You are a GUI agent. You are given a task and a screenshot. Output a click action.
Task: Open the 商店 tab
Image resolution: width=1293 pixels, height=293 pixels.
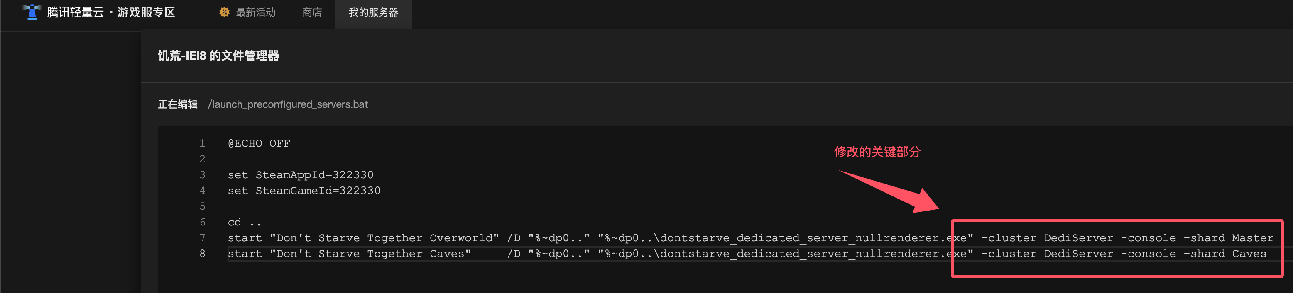(x=312, y=12)
